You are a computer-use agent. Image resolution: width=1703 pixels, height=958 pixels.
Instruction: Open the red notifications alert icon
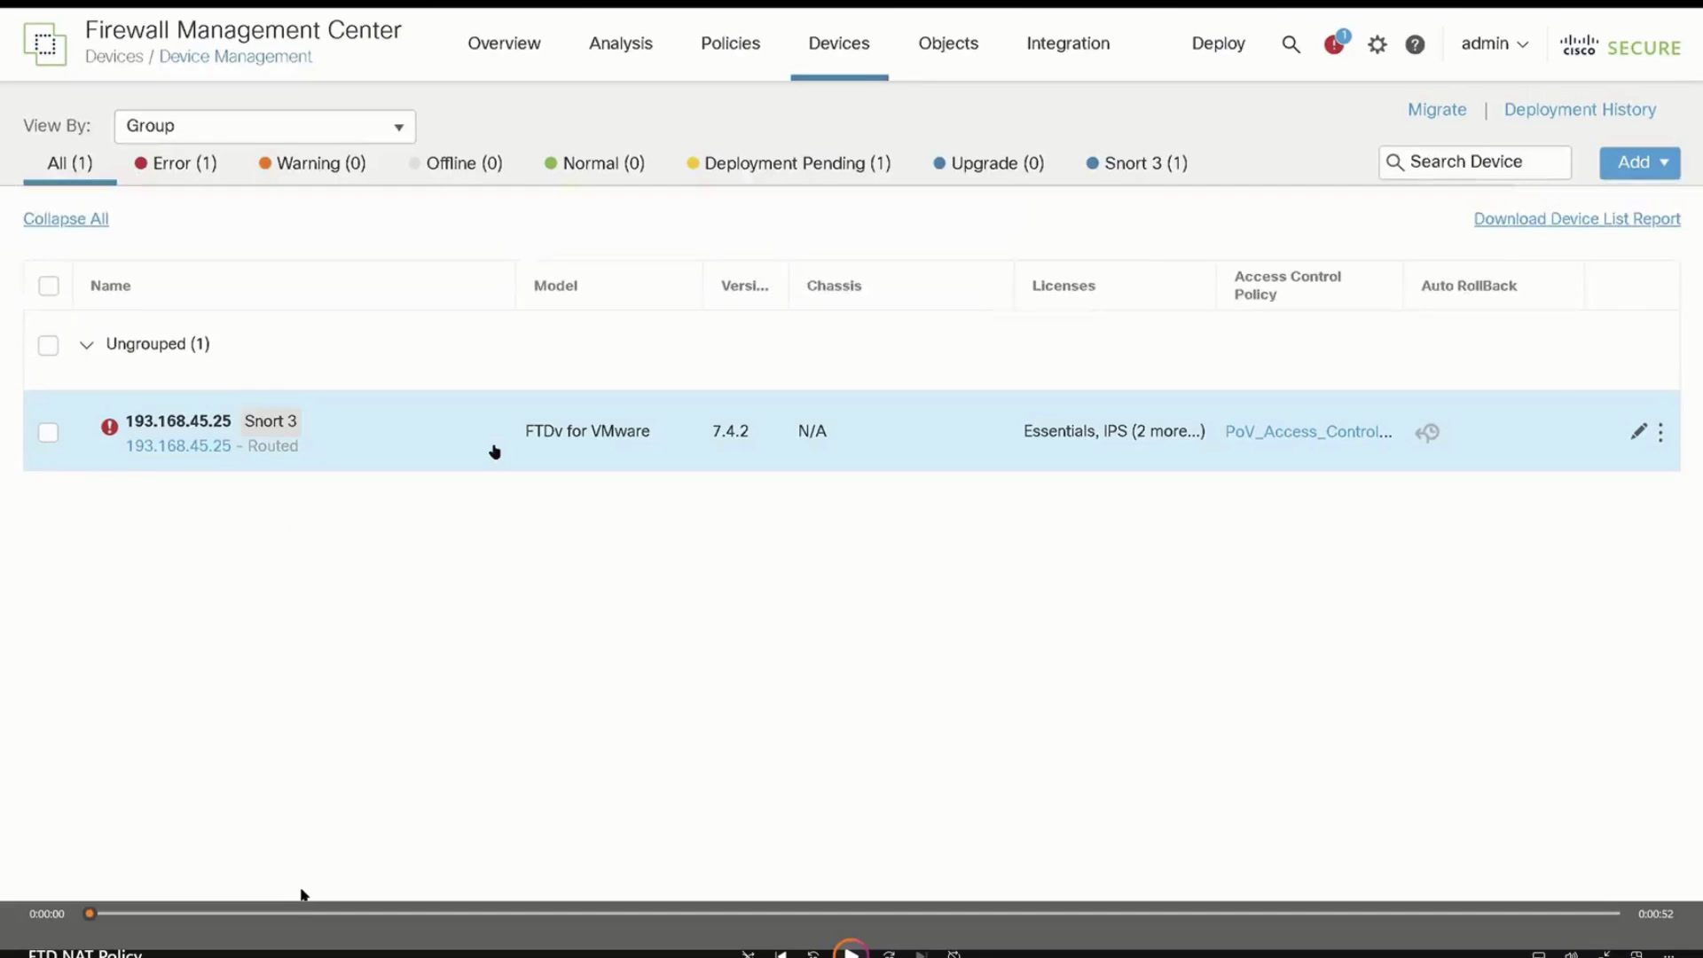[x=1335, y=43]
